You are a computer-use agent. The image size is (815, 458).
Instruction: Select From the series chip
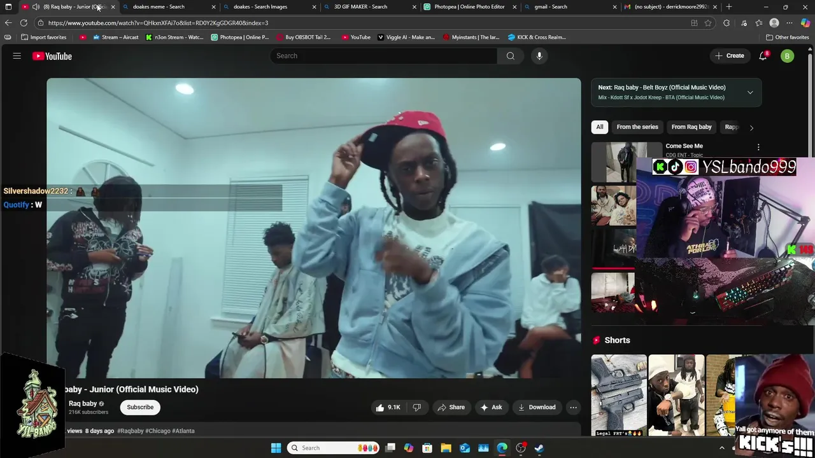637,127
